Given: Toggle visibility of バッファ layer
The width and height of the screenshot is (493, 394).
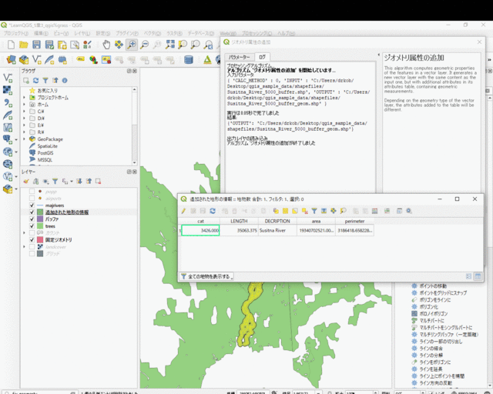Looking at the screenshot, I should point(32,219).
